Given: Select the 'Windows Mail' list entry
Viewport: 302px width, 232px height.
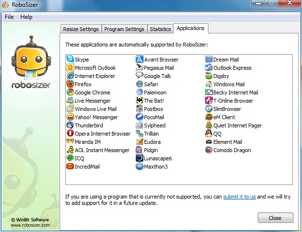Looking at the screenshot, I should pos(225,84).
